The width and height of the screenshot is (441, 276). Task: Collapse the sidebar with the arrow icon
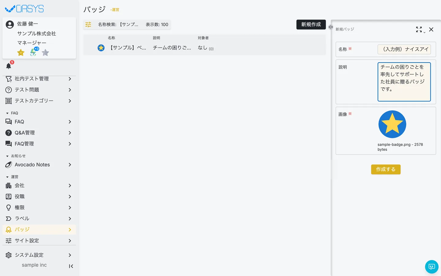coord(71,266)
